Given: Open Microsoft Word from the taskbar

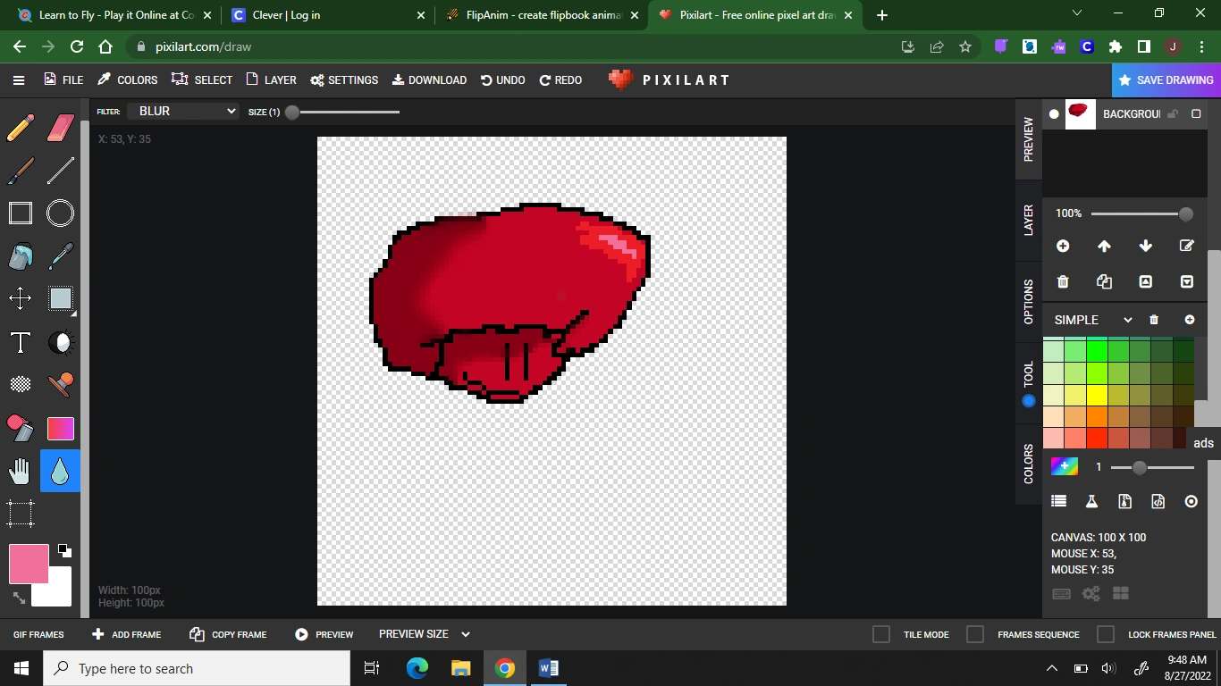Looking at the screenshot, I should [x=548, y=667].
